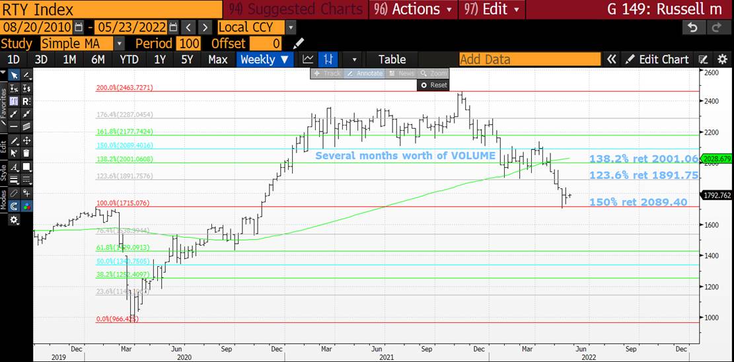Image resolution: width=734 pixels, height=362 pixels.
Task: Switch to bar chart type
Action: (328, 59)
